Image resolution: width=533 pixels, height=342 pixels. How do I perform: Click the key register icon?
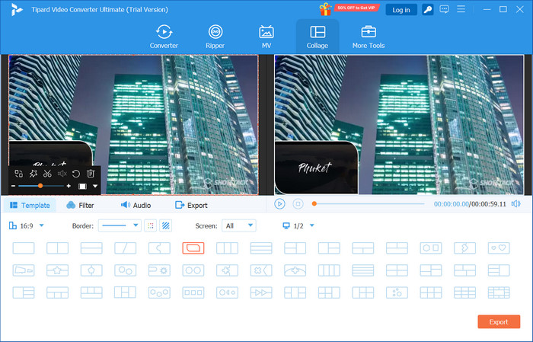click(x=428, y=10)
